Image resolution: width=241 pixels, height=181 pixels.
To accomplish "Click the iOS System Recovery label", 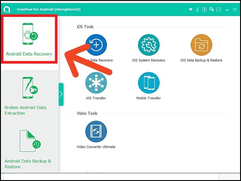I will pyautogui.click(x=149, y=60).
